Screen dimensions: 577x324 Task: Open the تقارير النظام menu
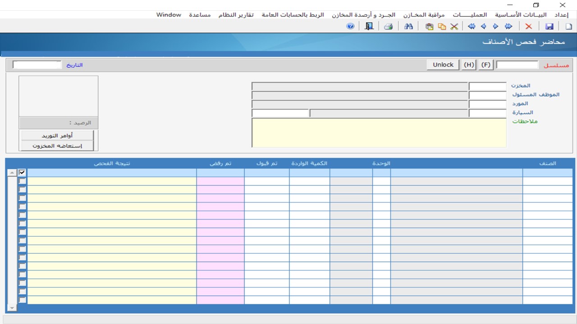pos(236,15)
